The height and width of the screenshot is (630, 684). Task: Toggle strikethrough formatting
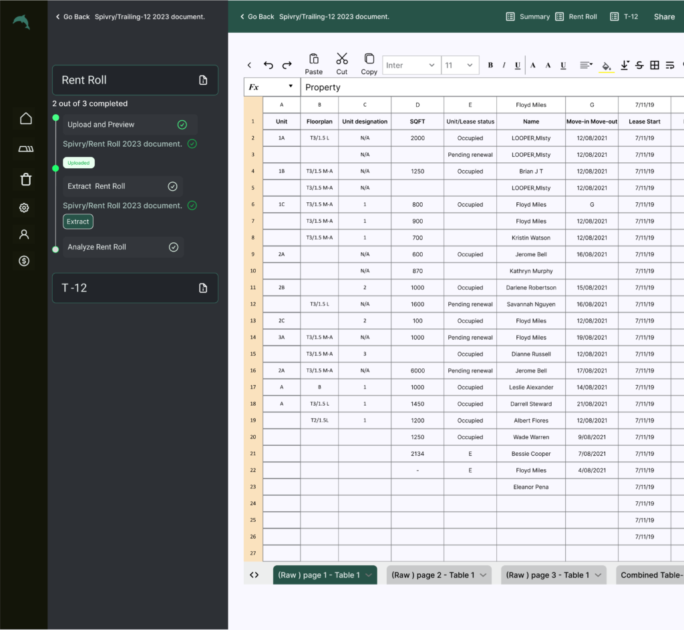click(x=639, y=65)
